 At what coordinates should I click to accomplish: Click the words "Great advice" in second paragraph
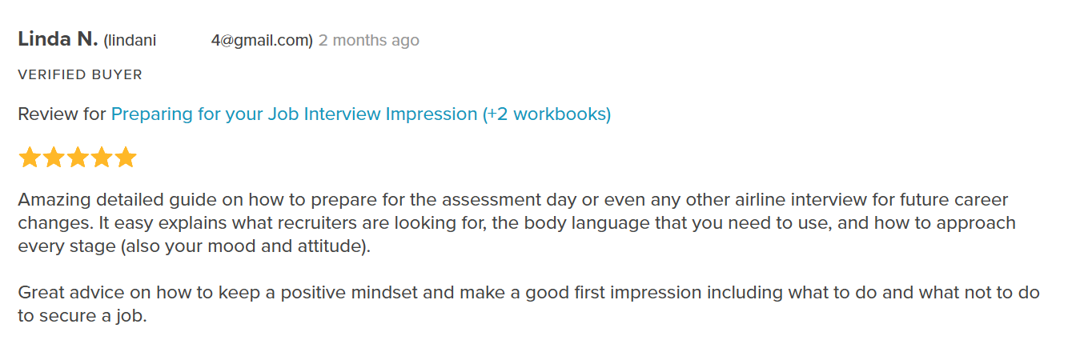(x=66, y=293)
